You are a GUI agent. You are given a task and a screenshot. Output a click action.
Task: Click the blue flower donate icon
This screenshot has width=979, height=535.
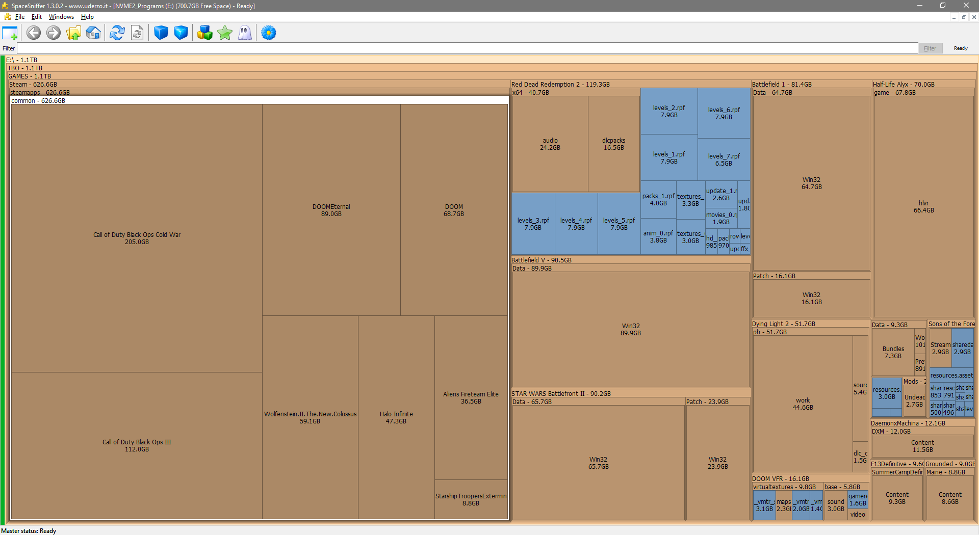269,33
